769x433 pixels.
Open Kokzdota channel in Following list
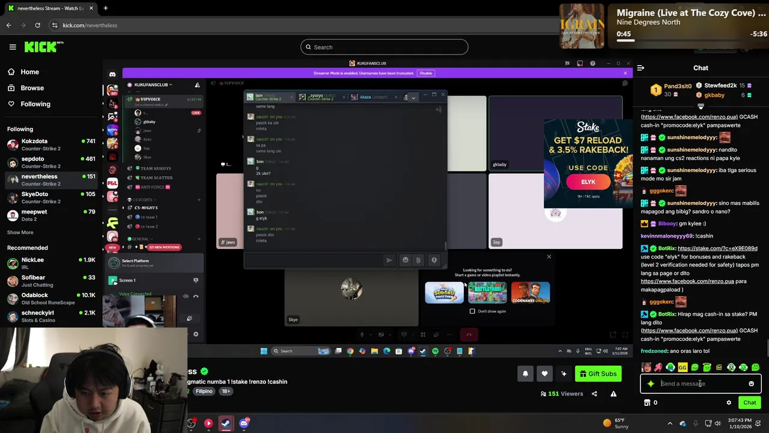(x=51, y=144)
